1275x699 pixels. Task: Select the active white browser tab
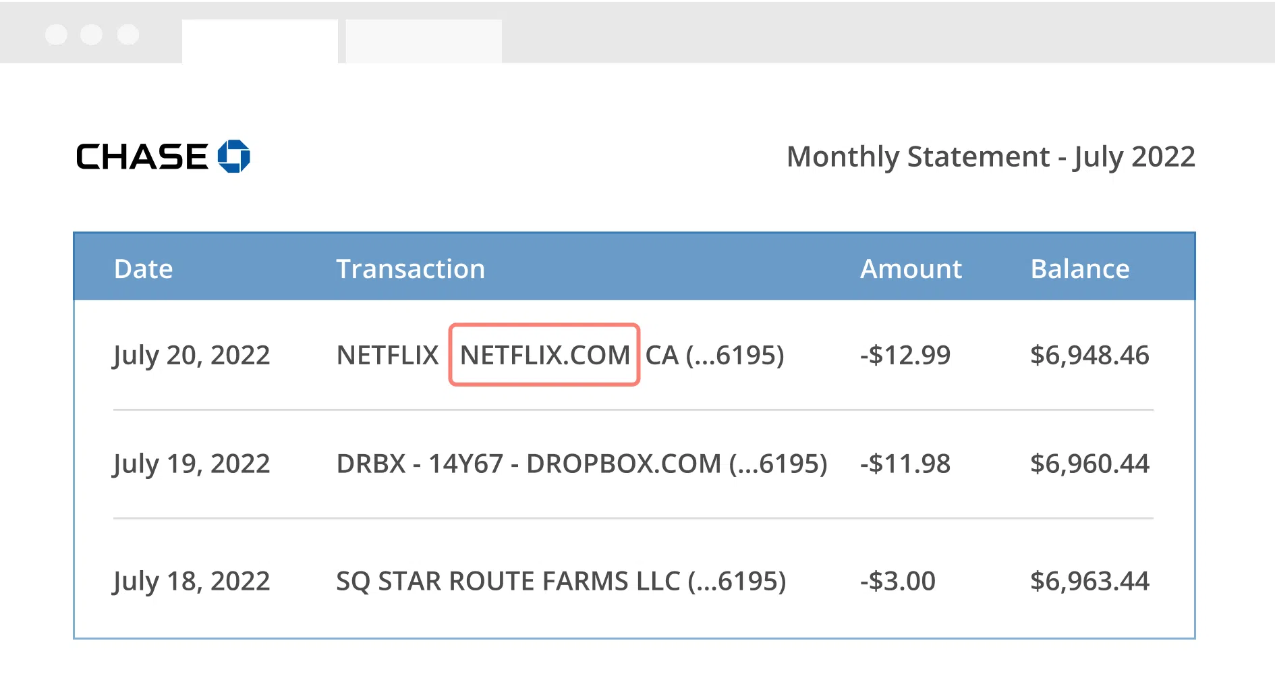[x=260, y=41]
